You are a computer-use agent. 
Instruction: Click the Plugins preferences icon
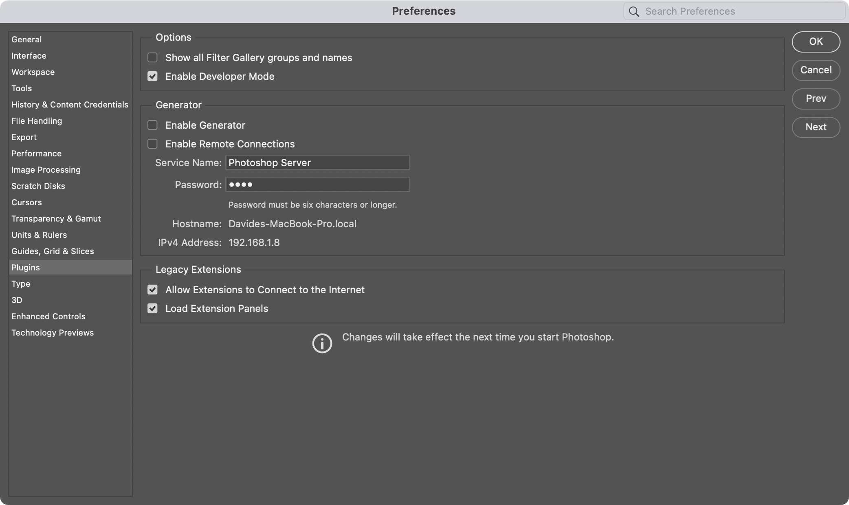[25, 267]
